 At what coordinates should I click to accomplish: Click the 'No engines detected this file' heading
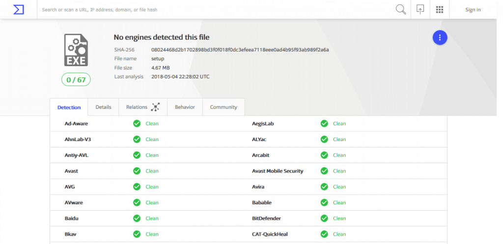tap(161, 37)
